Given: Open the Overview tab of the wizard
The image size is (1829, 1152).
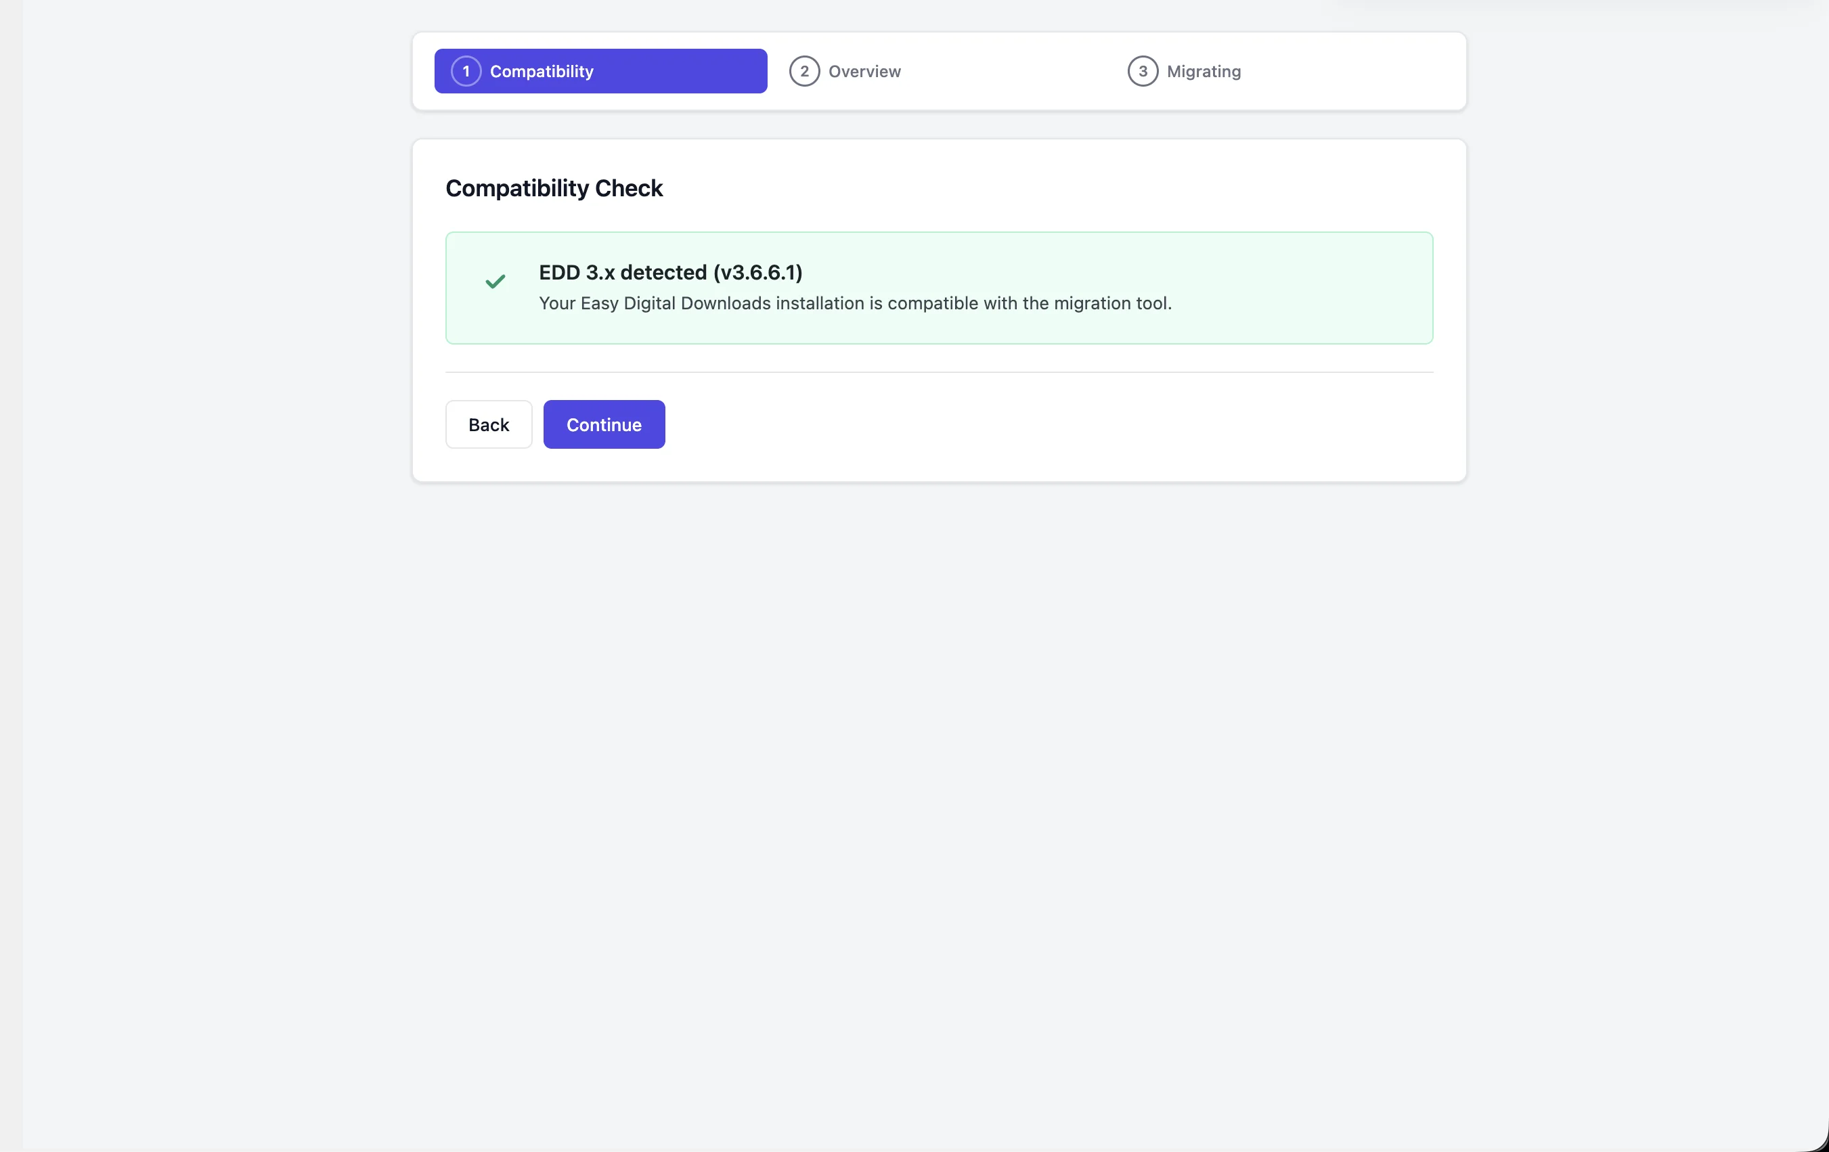Looking at the screenshot, I should tap(845, 70).
